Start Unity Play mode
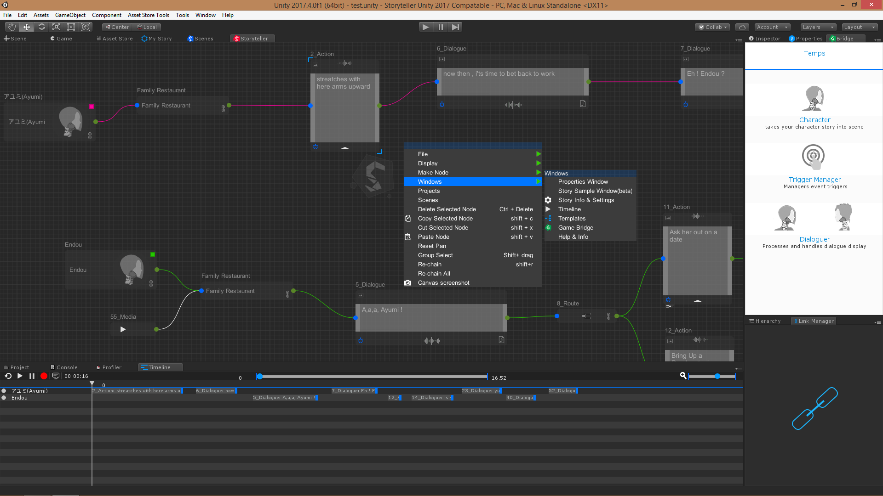The height and width of the screenshot is (496, 883). tap(425, 27)
